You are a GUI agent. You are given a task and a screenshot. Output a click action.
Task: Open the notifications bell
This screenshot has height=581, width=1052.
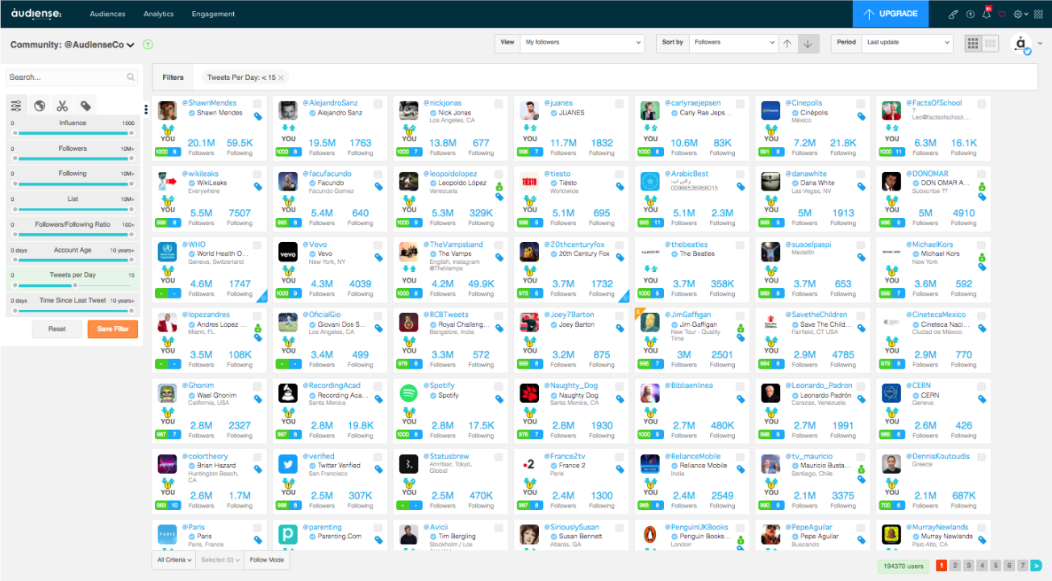point(987,13)
